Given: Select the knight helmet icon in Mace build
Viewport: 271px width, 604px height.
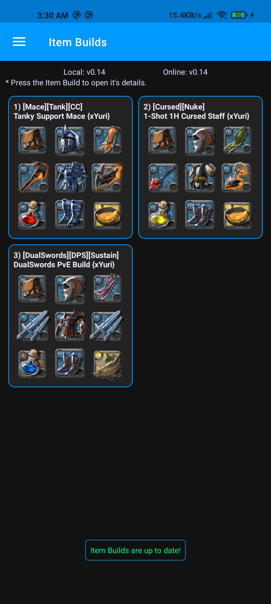Looking at the screenshot, I should [x=70, y=140].
